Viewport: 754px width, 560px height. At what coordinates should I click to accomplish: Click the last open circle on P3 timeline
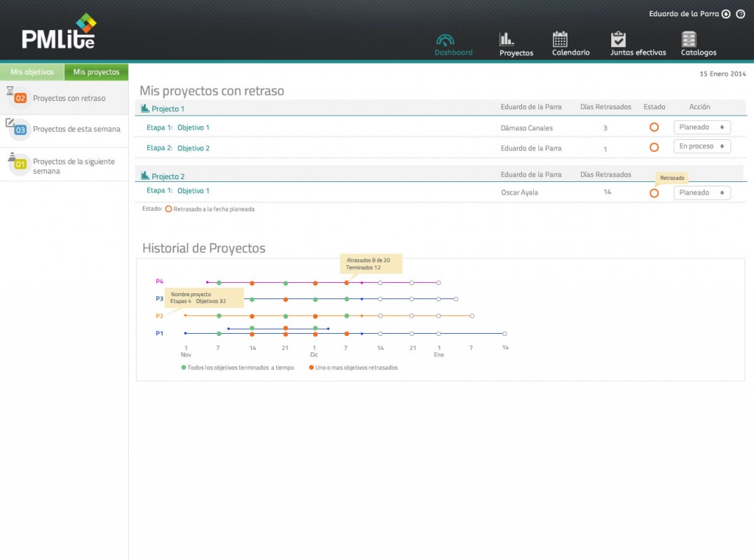tap(456, 299)
